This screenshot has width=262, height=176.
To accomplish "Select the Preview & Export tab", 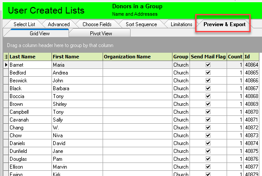I will [x=224, y=24].
